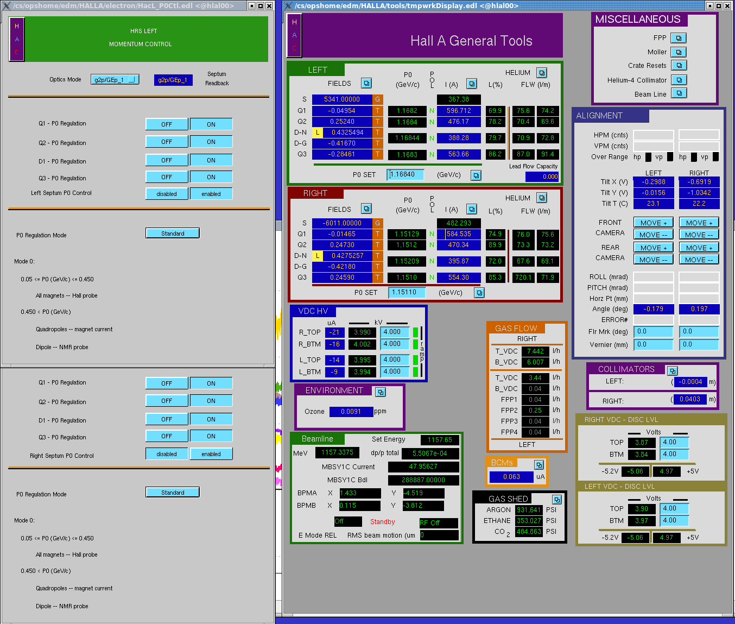The image size is (735, 624).
Task: Open LEFT arm HELIUM display icon
Action: (x=542, y=73)
